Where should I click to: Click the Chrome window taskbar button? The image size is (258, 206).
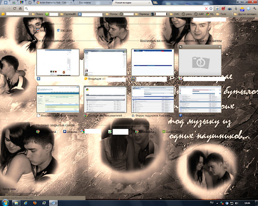tap(53, 203)
